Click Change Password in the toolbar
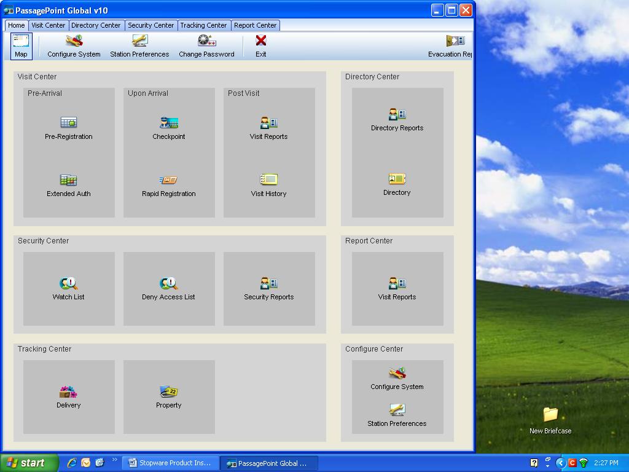This screenshot has height=472, width=629. (206, 46)
